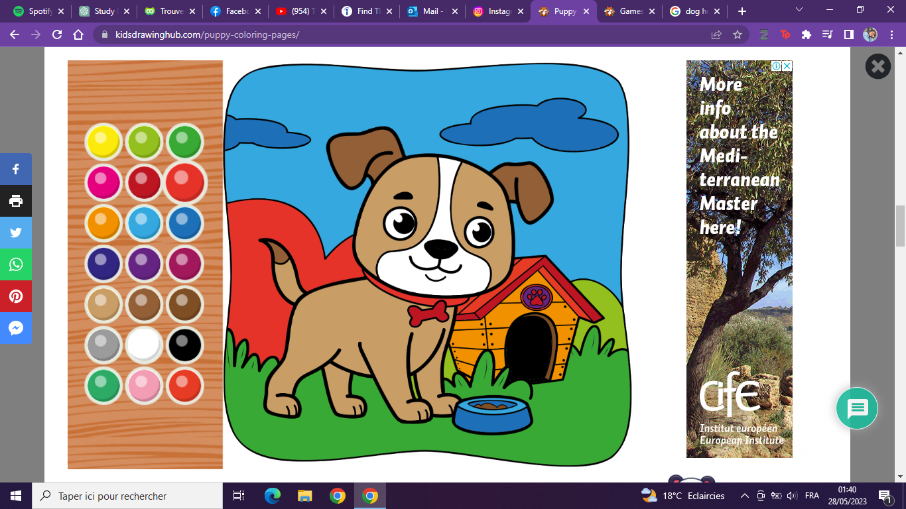Share via the Messenger sidebar icon
This screenshot has width=906, height=509.
[16, 328]
